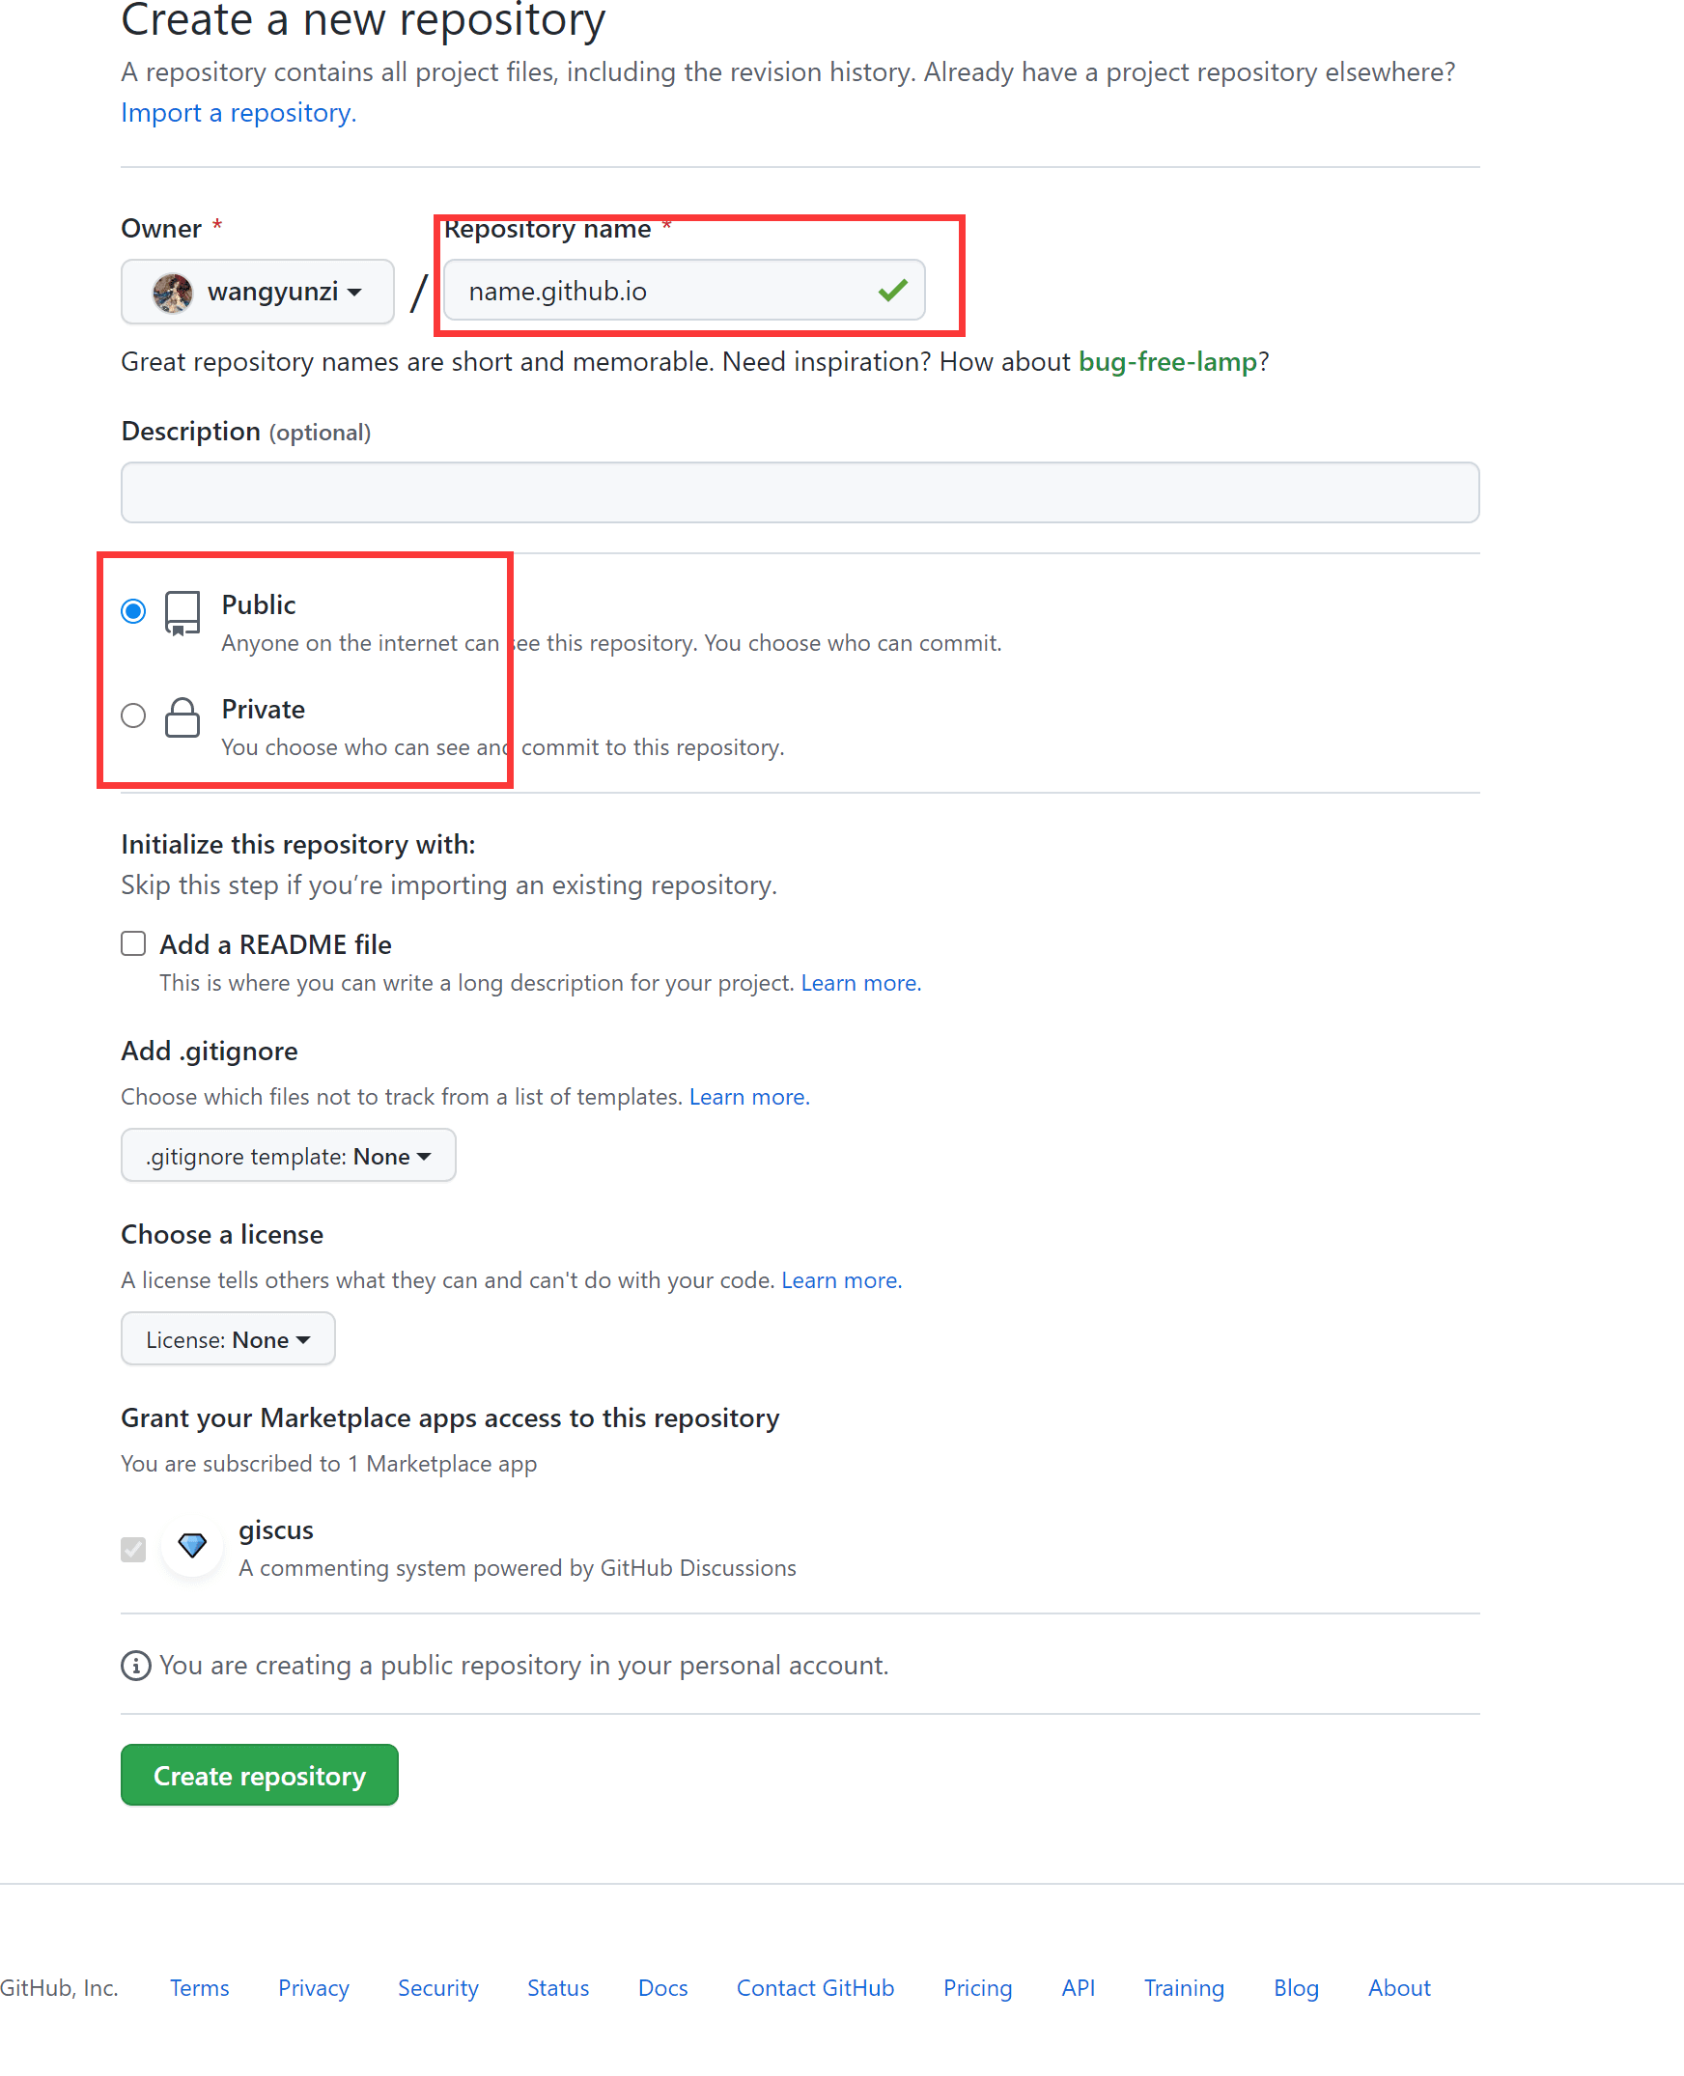Click the Repository name input field
This screenshot has height=2076, width=1684.
684,290
